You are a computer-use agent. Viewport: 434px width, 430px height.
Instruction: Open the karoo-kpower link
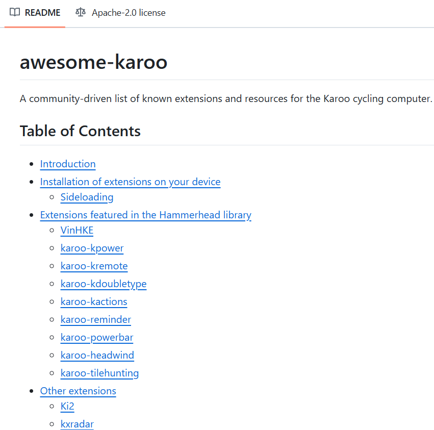(92, 248)
